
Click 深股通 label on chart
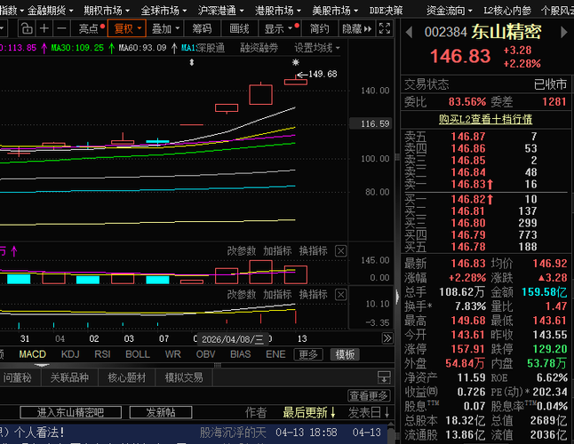(x=211, y=48)
